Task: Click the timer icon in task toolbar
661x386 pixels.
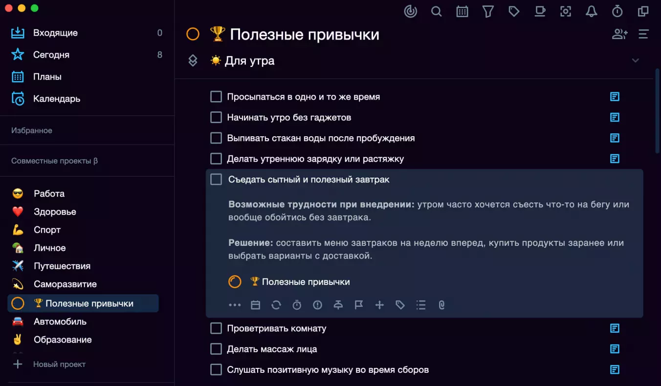Action: click(x=297, y=305)
